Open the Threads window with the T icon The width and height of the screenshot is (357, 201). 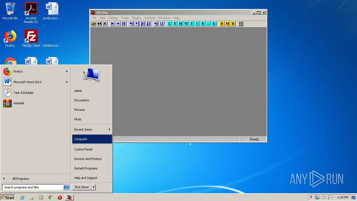click(x=192, y=24)
